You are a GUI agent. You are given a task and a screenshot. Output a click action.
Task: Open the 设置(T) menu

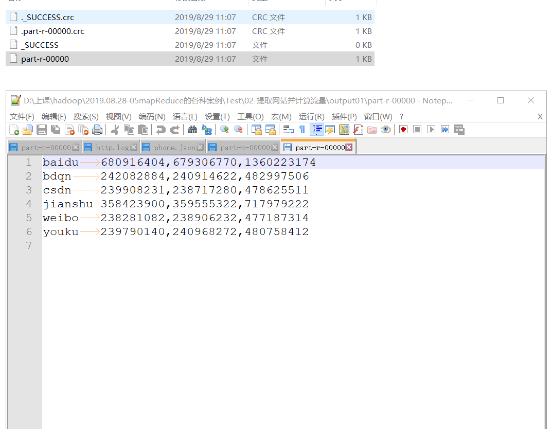coord(217,116)
